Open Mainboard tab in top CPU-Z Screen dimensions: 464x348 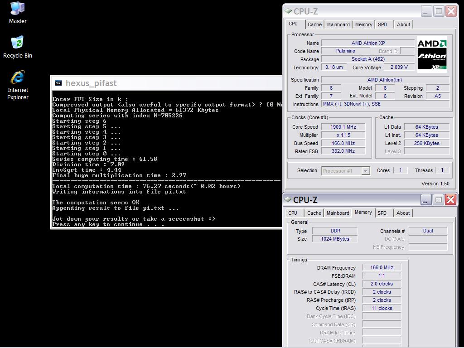pyautogui.click(x=338, y=24)
